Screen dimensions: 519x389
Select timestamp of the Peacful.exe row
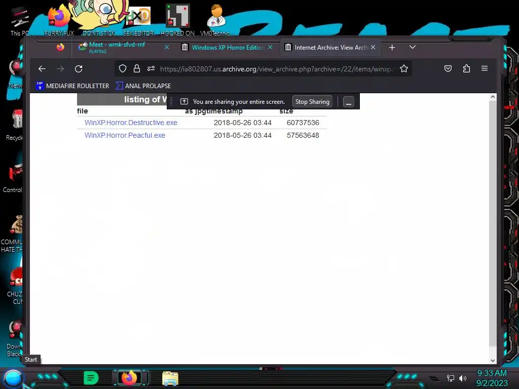(243, 135)
